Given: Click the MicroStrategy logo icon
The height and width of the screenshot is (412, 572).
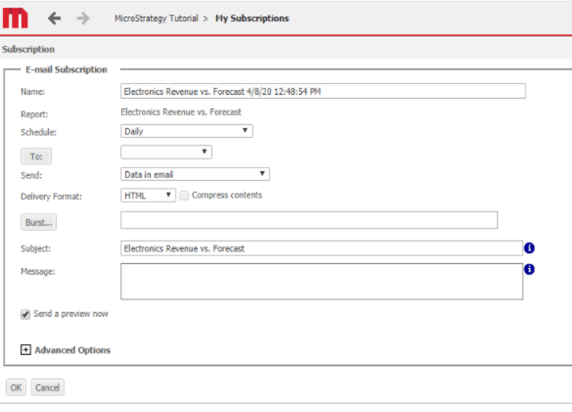Looking at the screenshot, I should click(x=15, y=18).
